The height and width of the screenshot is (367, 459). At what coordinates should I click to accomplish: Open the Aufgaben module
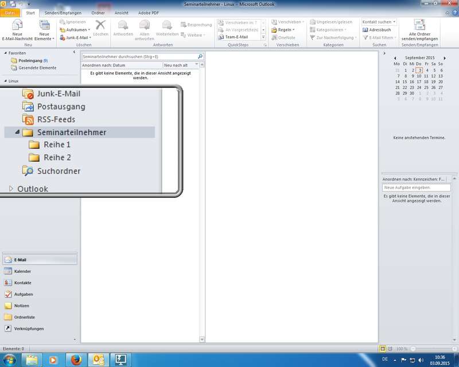[x=23, y=294]
